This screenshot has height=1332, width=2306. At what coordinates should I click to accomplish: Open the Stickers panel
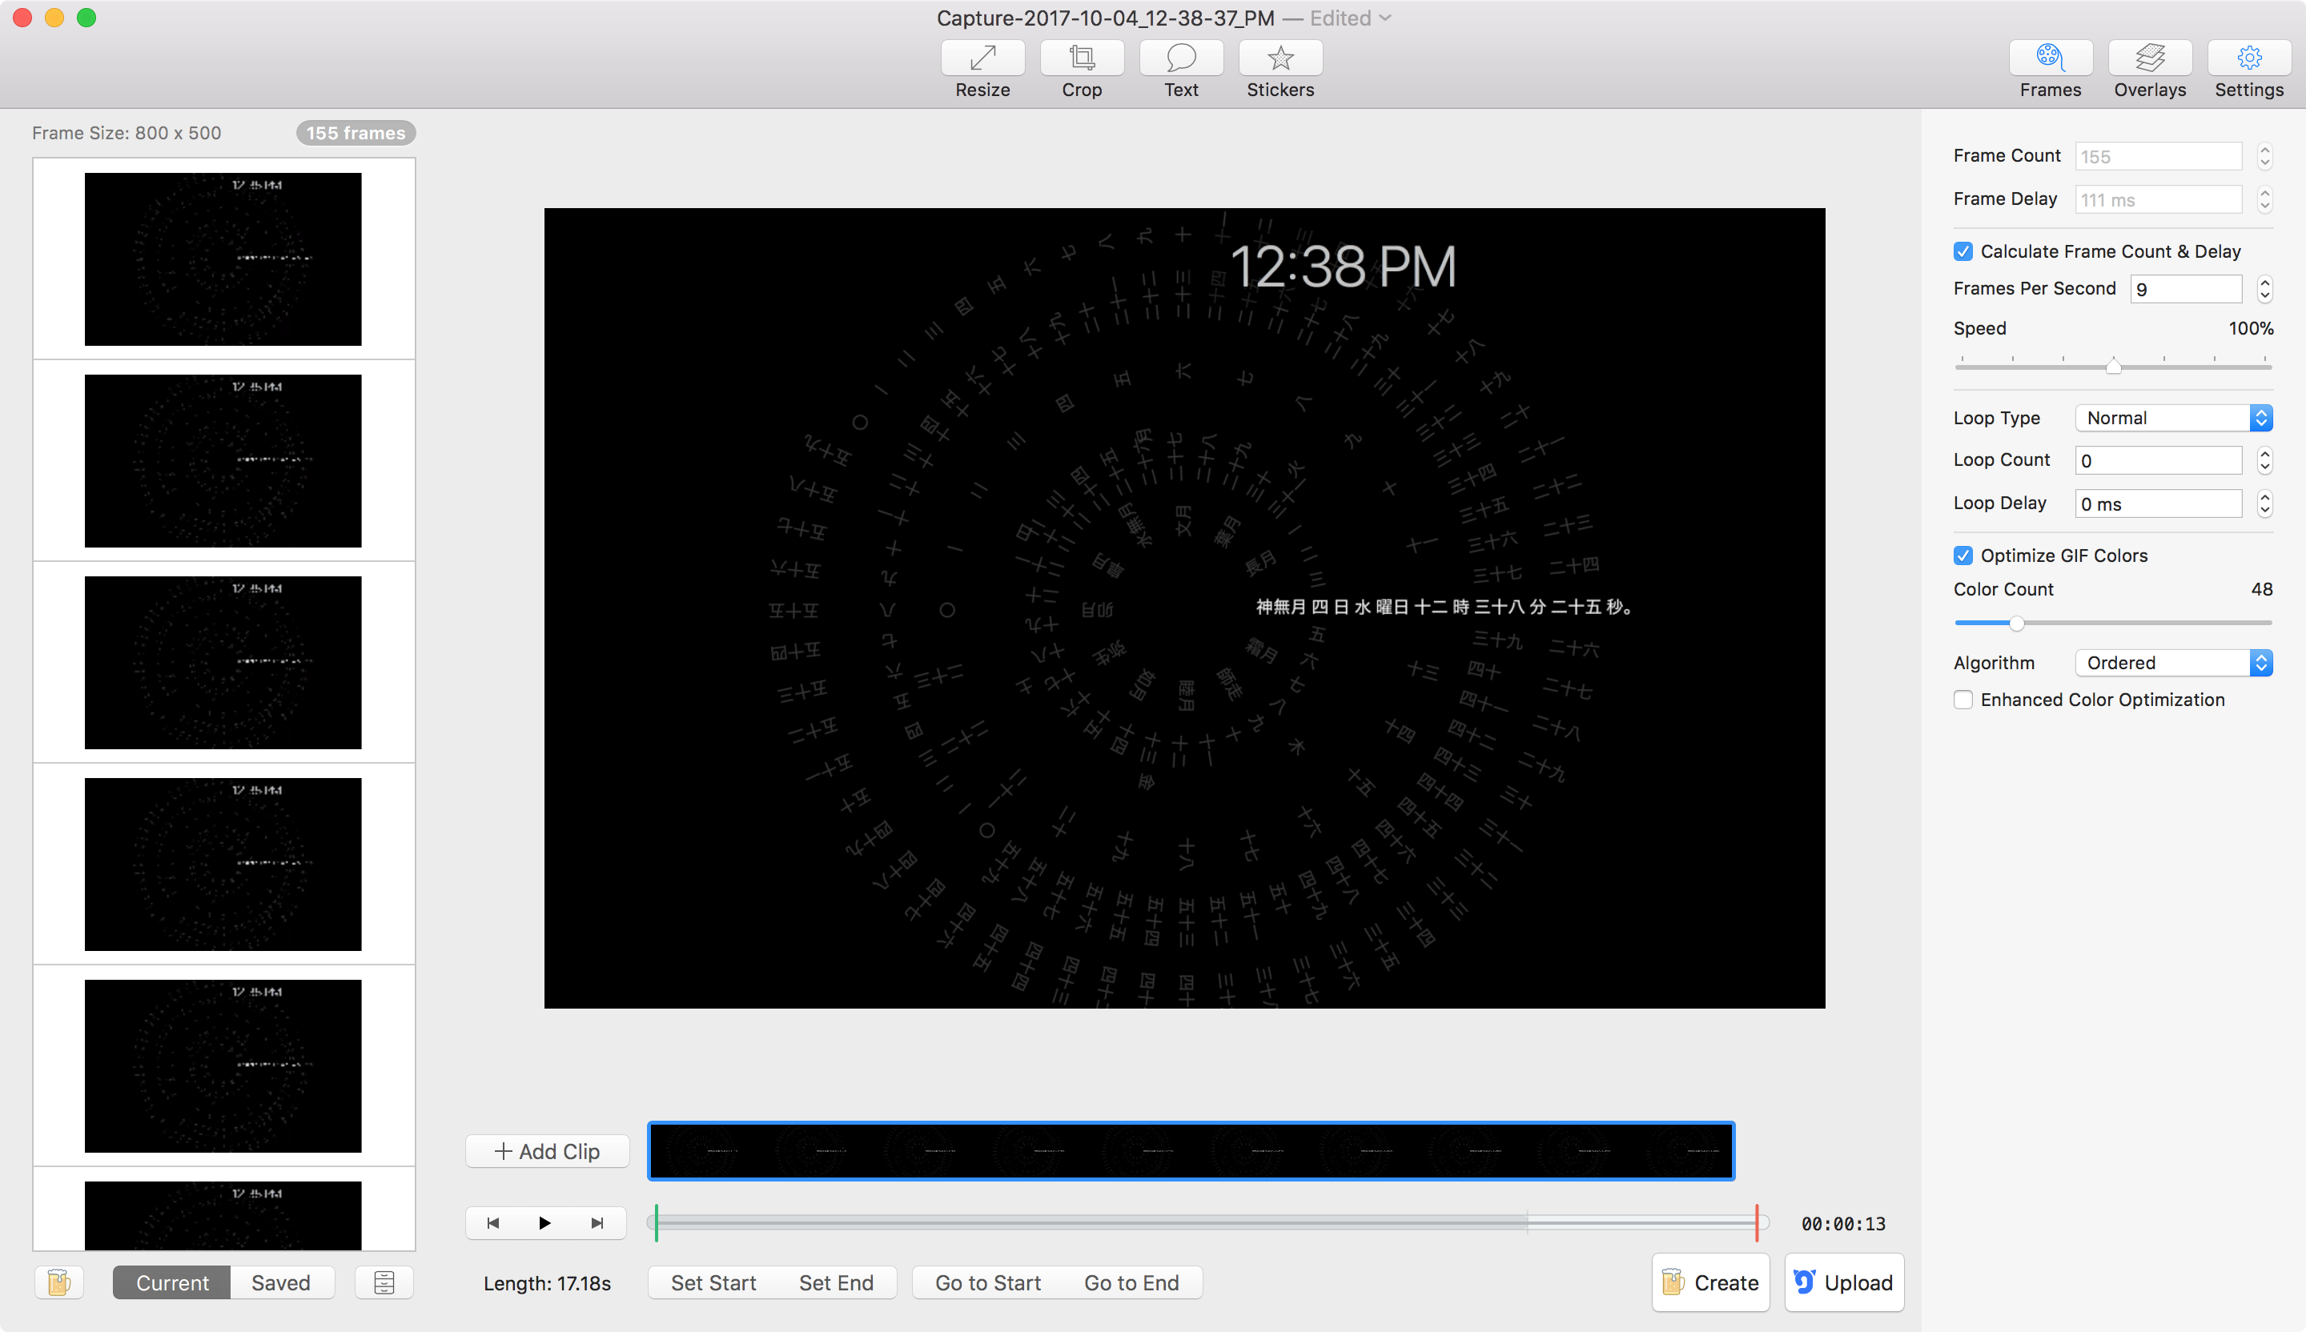click(1280, 58)
